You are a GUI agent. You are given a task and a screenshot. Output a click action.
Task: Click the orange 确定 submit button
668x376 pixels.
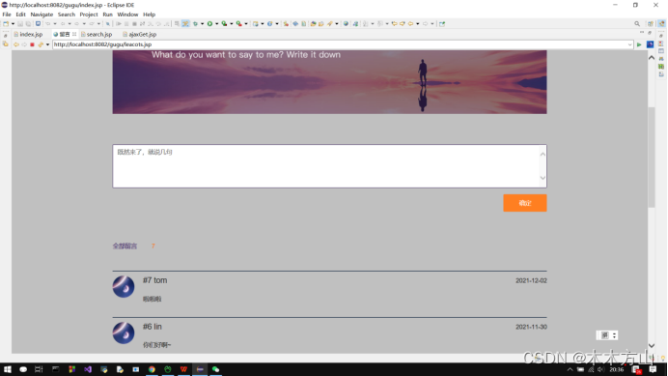[x=525, y=203]
